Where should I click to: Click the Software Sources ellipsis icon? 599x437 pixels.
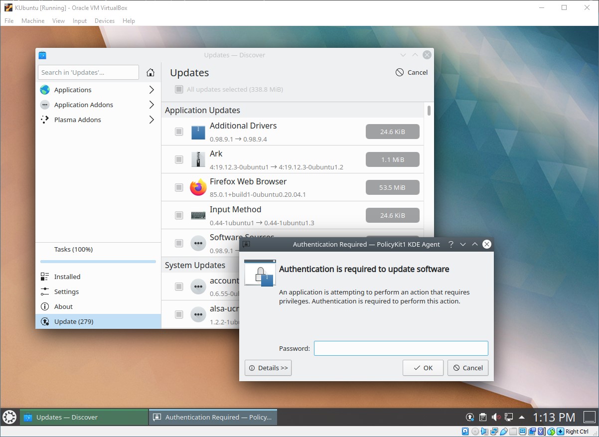(x=198, y=243)
